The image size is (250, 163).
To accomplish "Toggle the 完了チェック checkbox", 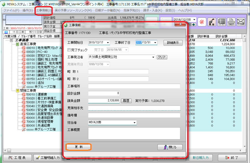I will pos(69,50).
